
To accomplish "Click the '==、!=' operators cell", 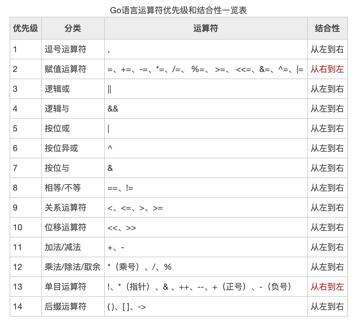I will coord(206,188).
